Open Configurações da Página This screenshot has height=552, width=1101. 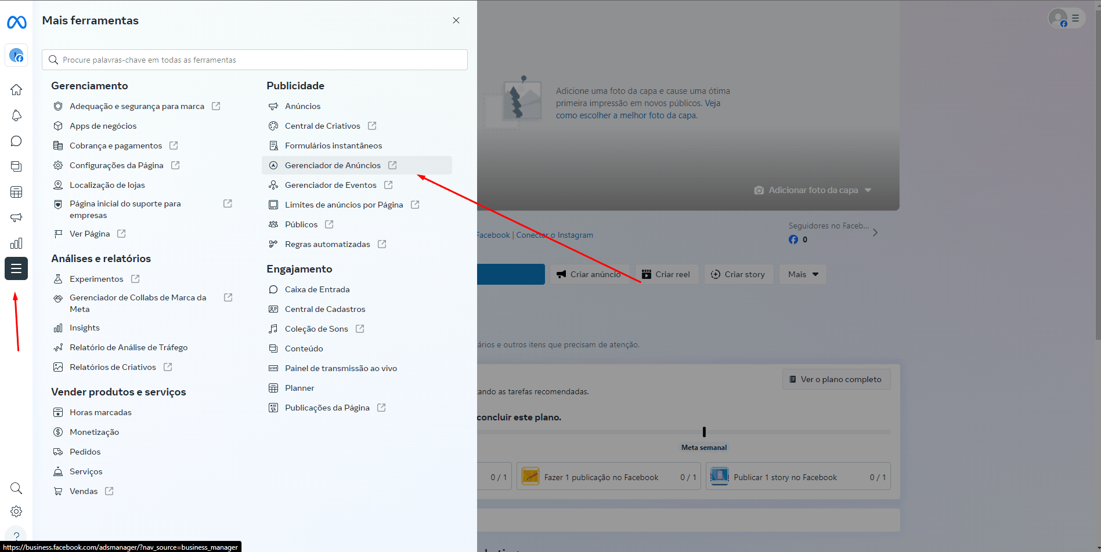[117, 165]
